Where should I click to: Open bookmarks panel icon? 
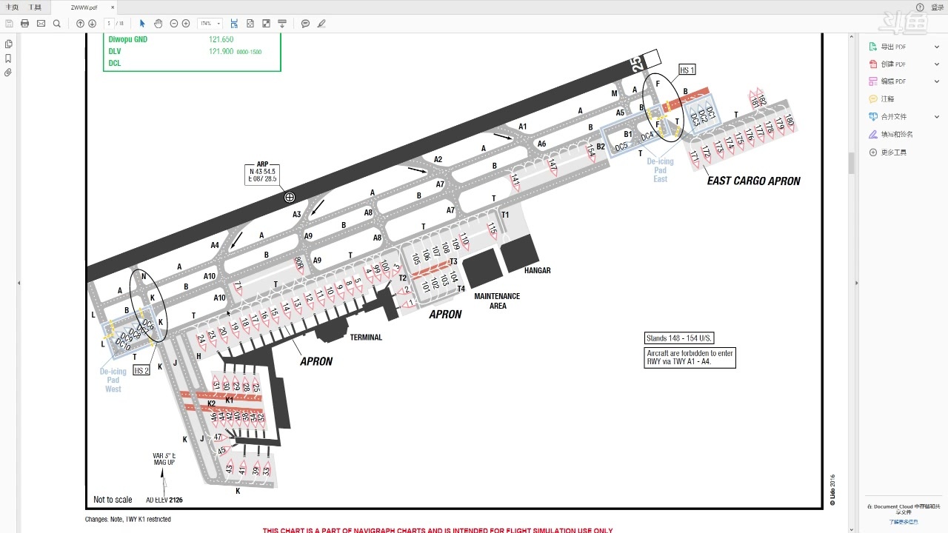(8, 58)
